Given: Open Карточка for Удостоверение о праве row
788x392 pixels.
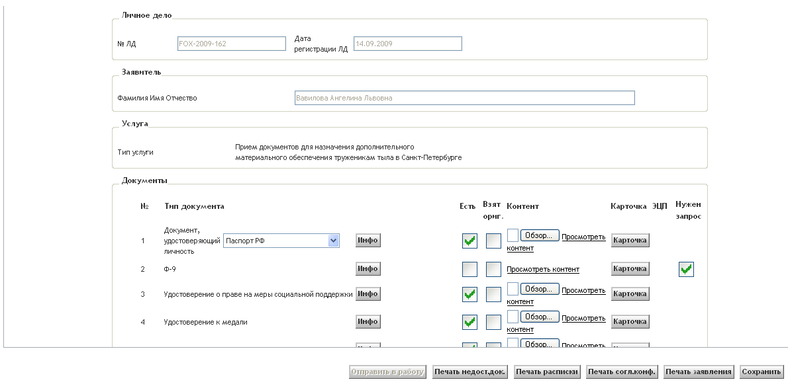Looking at the screenshot, I should tap(630, 294).
